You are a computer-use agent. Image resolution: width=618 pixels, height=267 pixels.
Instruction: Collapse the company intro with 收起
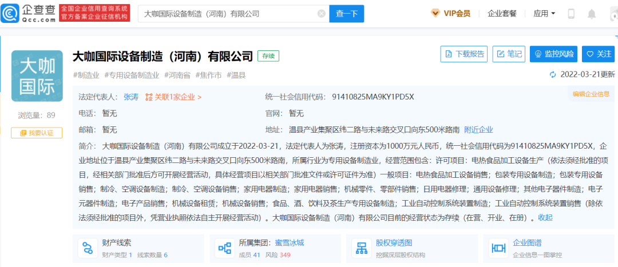click(x=545, y=217)
